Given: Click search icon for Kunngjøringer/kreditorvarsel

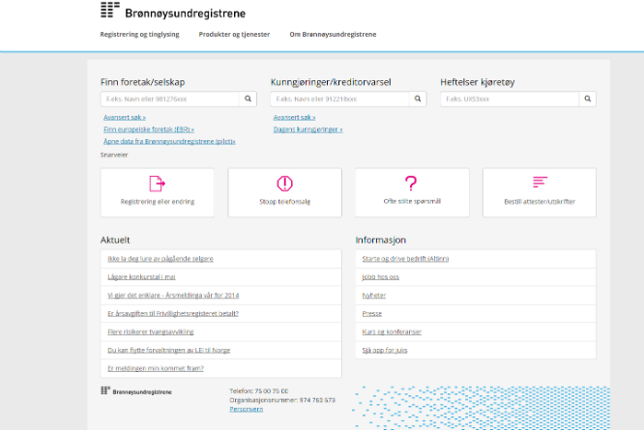Looking at the screenshot, I should click(418, 99).
